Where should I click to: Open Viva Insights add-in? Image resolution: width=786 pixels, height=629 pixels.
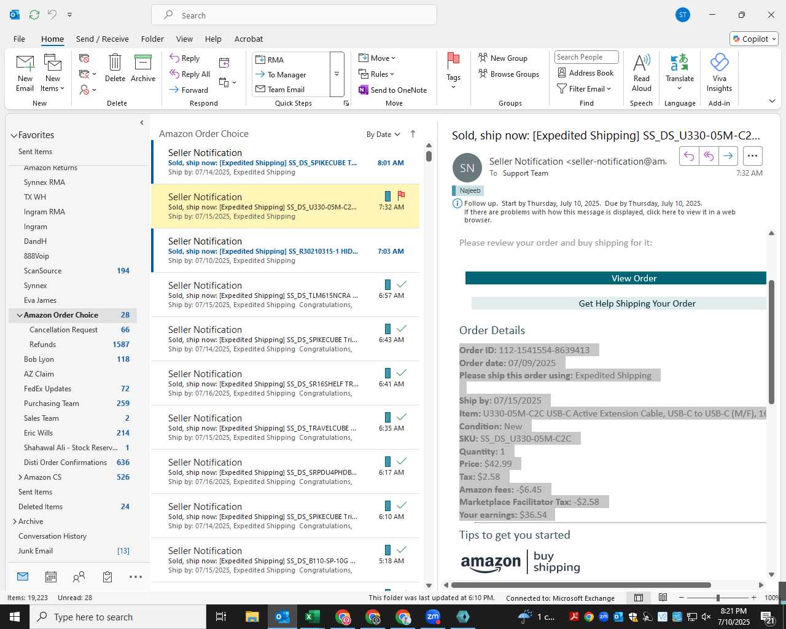(719, 73)
